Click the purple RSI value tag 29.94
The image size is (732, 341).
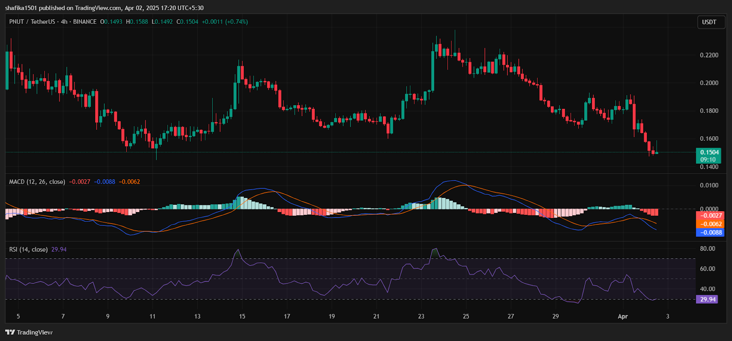point(707,299)
